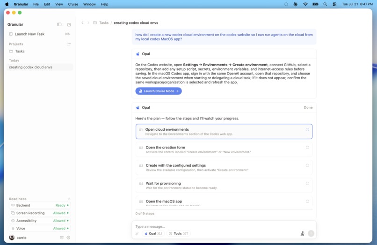Open the File menu
Image resolution: width=377 pixels, height=245 pixels.
point(36,4)
